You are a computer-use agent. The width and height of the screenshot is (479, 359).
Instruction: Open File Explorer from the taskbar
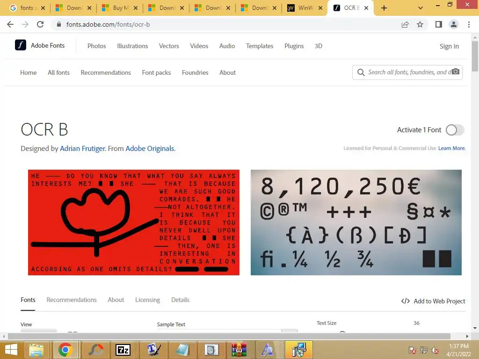coord(36,350)
